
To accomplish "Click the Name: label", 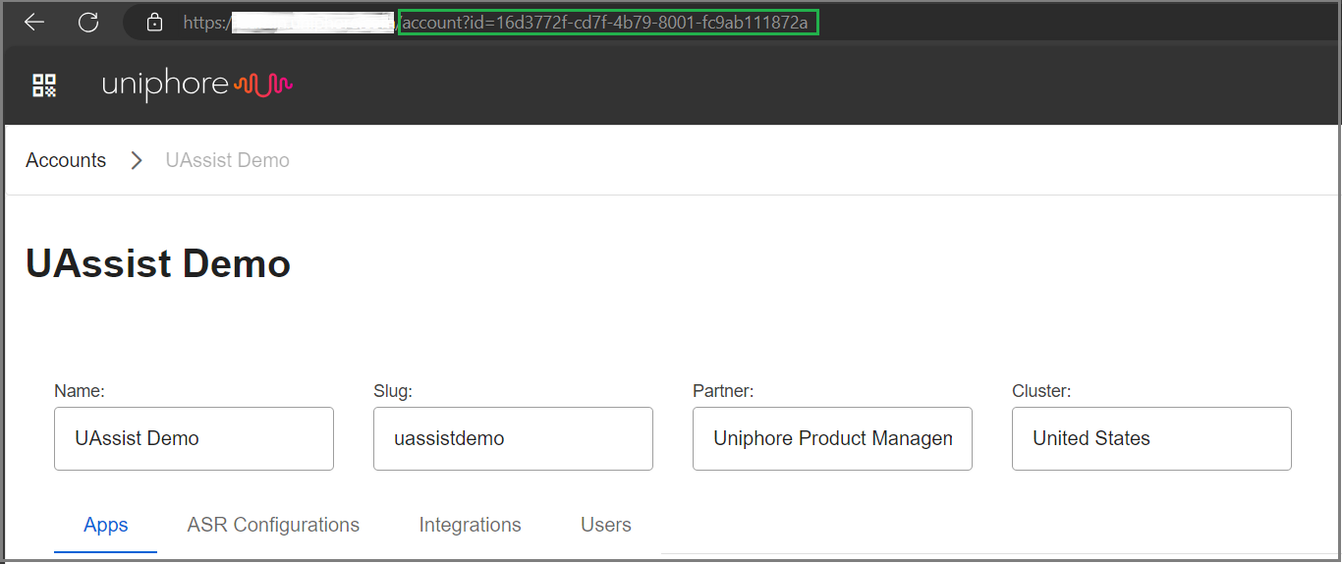I will [x=80, y=391].
